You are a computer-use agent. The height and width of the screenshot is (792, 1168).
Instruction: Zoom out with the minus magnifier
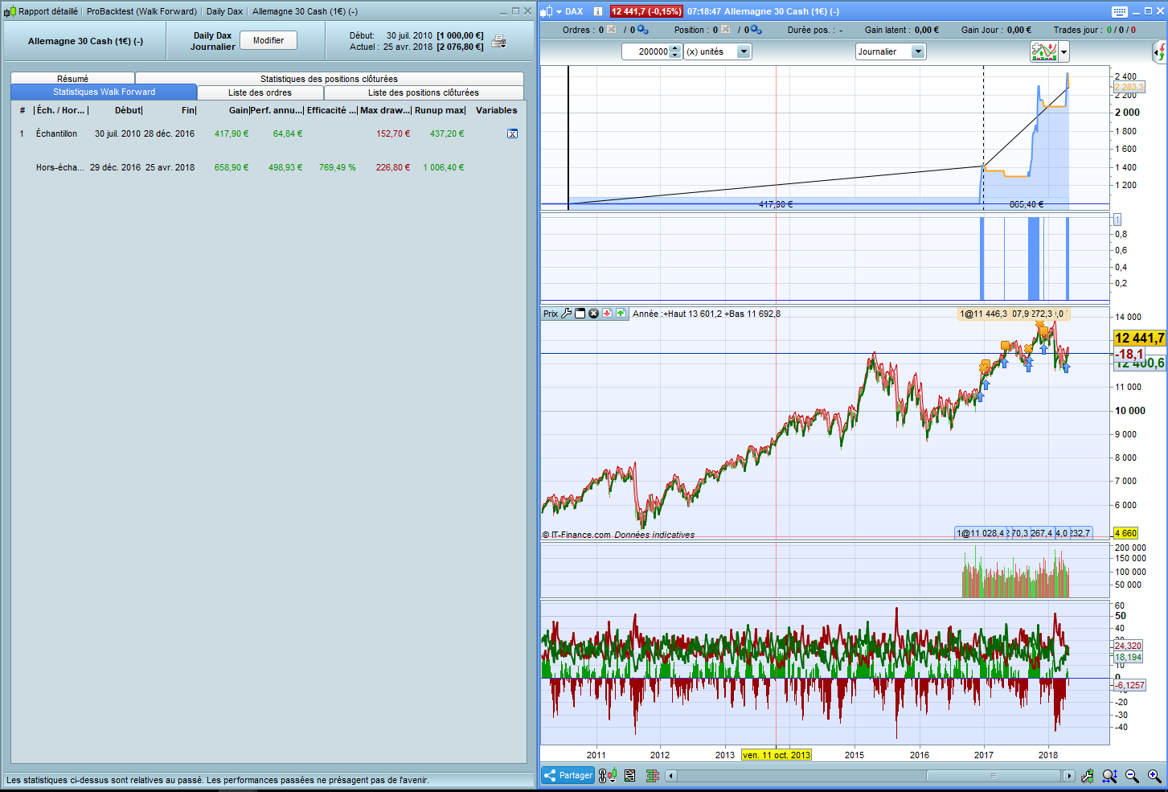pyautogui.click(x=1132, y=776)
